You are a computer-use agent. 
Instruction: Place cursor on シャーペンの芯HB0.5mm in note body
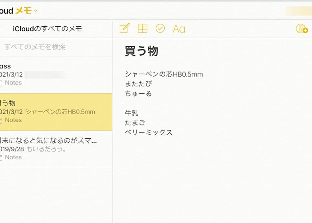coord(164,74)
